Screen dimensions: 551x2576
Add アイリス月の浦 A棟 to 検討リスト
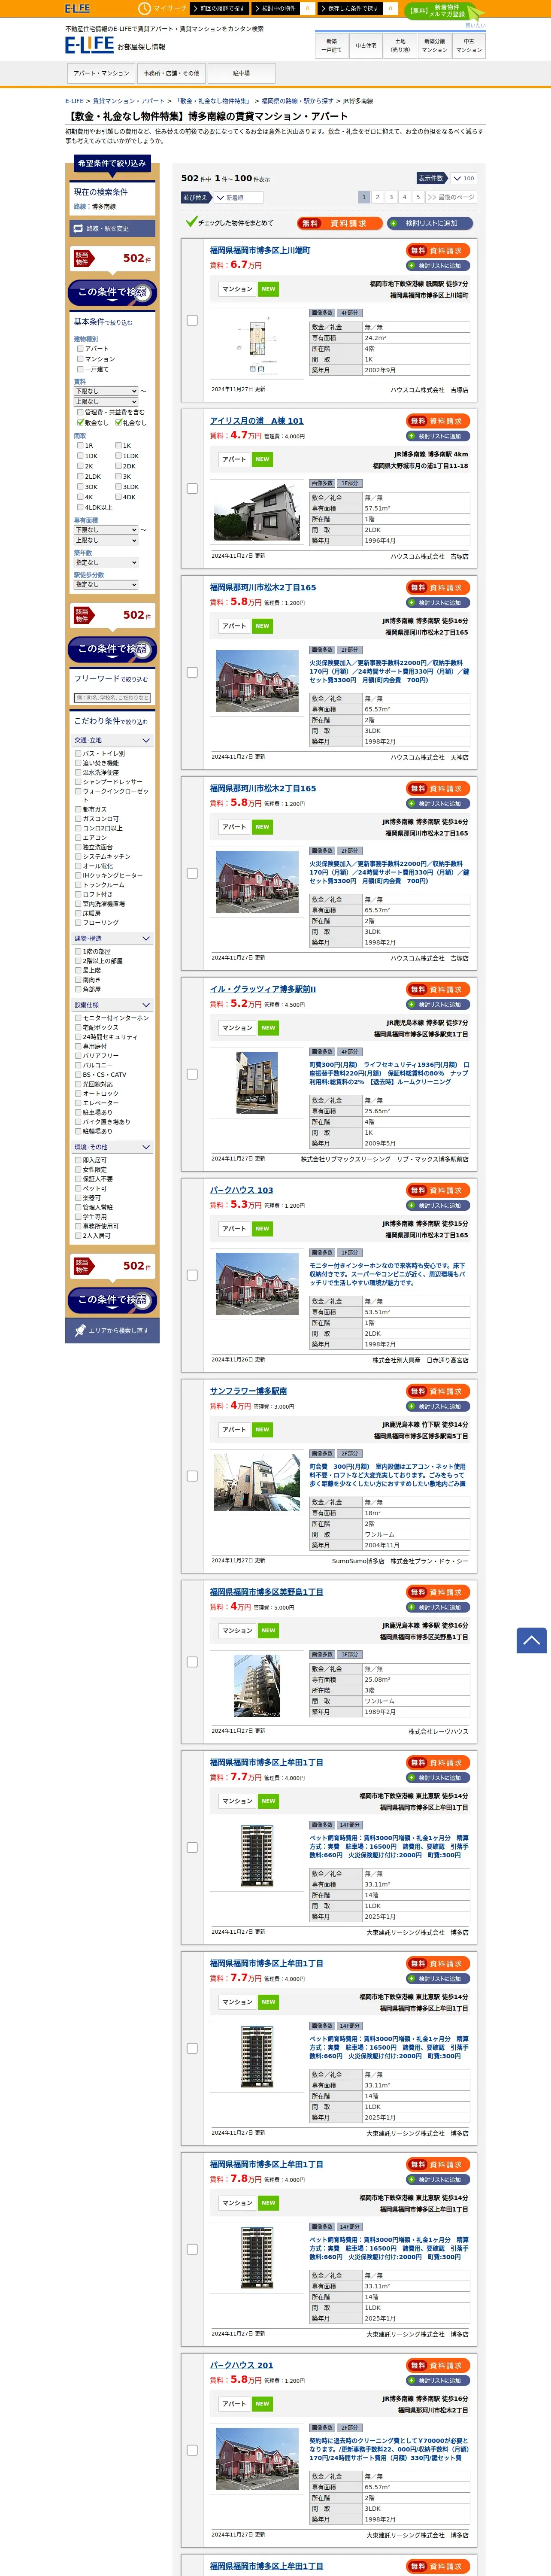[x=439, y=436]
